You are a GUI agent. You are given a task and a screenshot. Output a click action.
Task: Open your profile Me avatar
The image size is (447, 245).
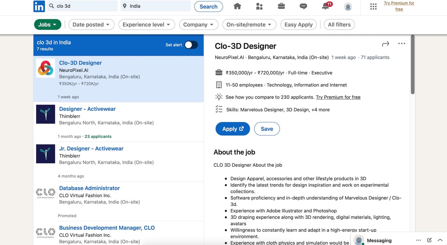coord(348,6)
